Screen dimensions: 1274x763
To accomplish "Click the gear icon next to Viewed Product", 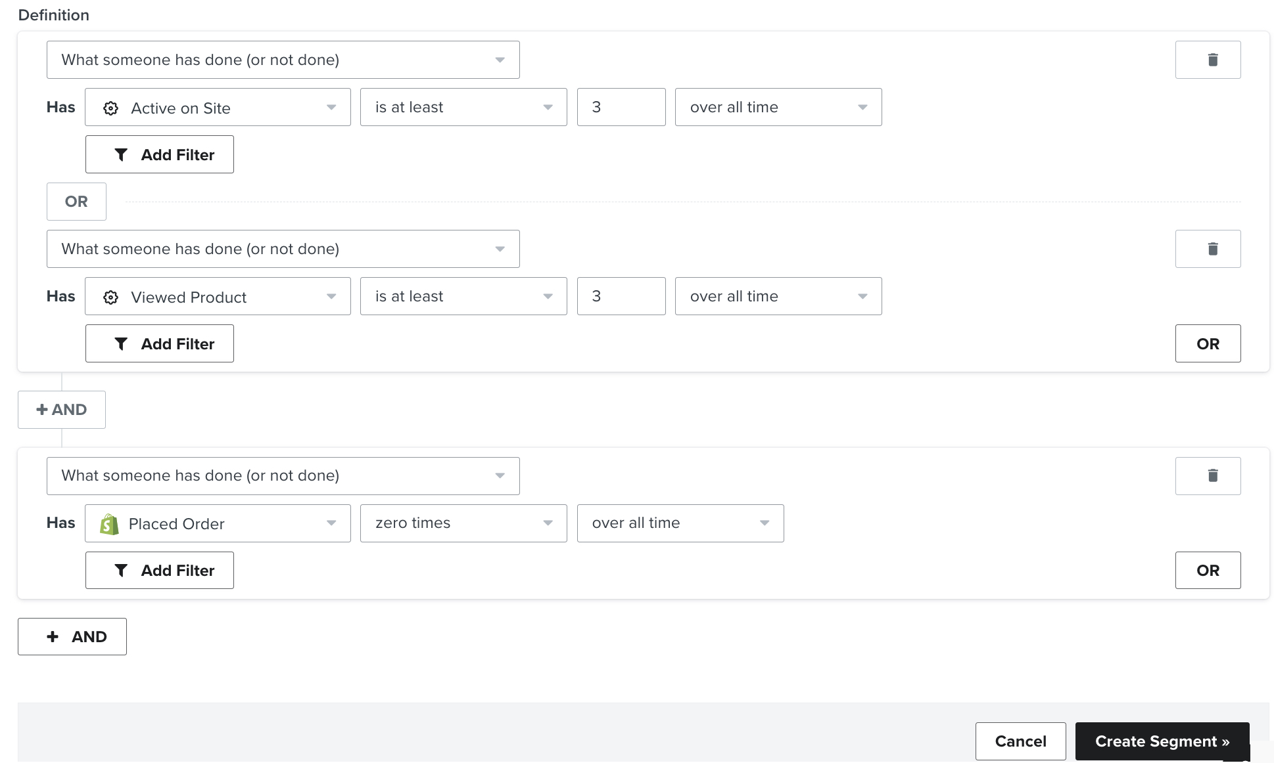I will point(110,296).
